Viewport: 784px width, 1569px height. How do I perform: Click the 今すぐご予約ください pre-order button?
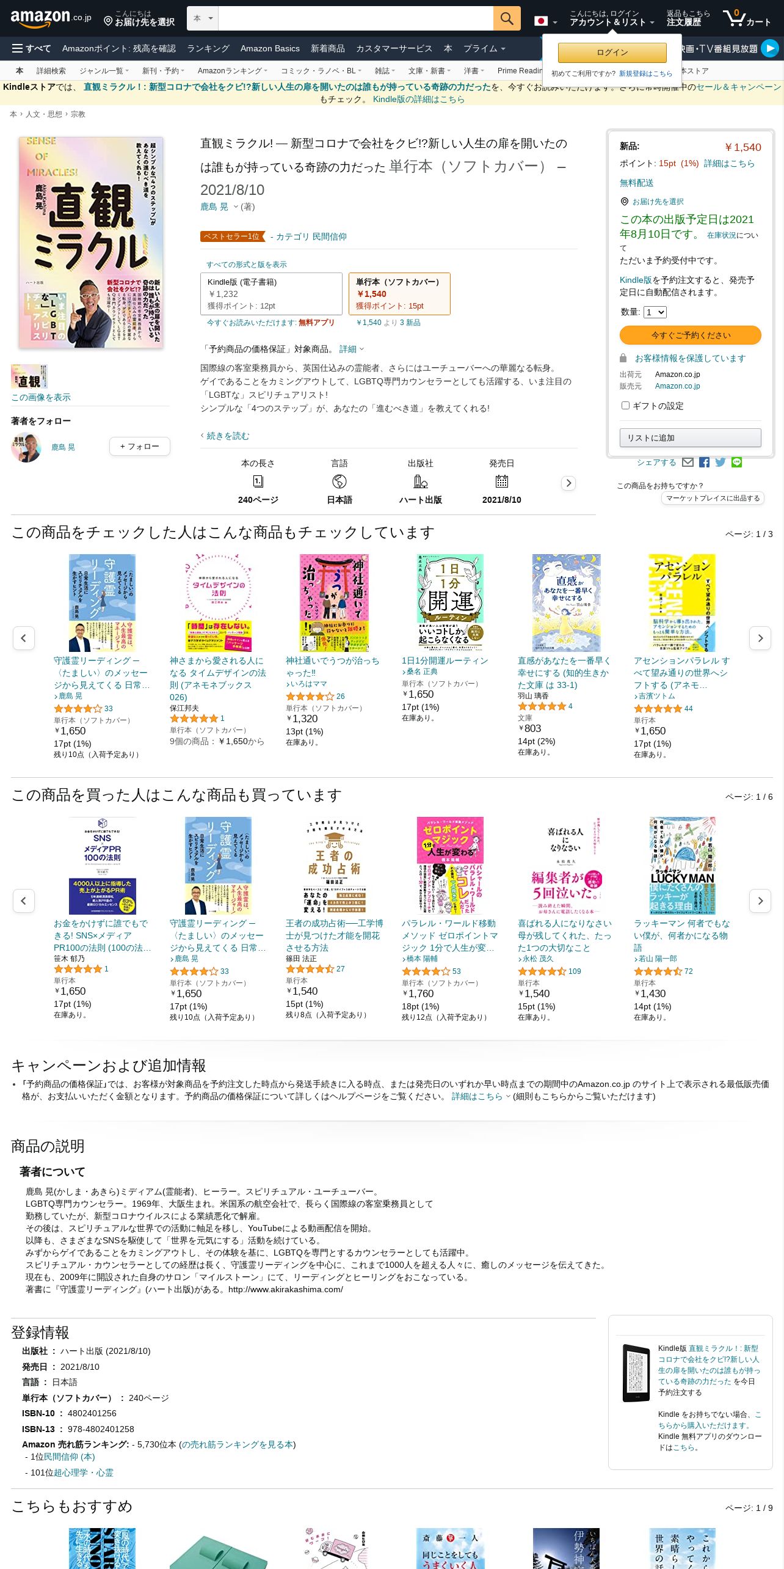point(690,335)
